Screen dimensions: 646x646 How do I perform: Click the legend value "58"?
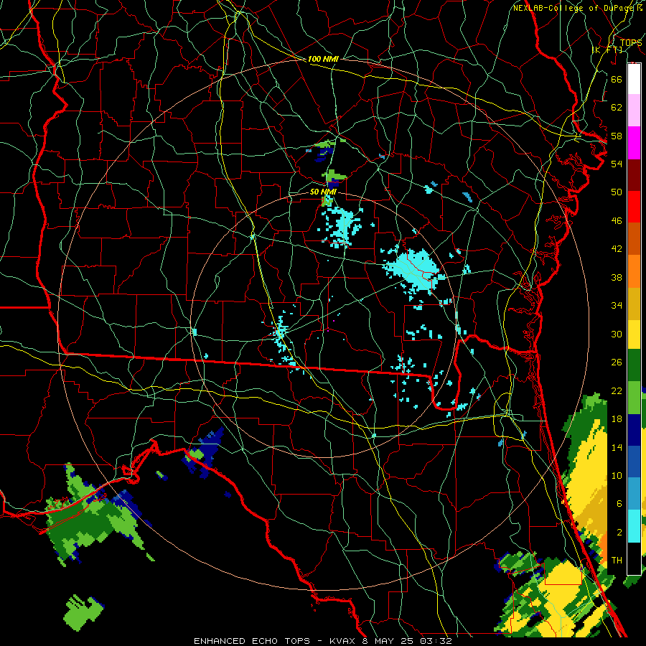[617, 136]
